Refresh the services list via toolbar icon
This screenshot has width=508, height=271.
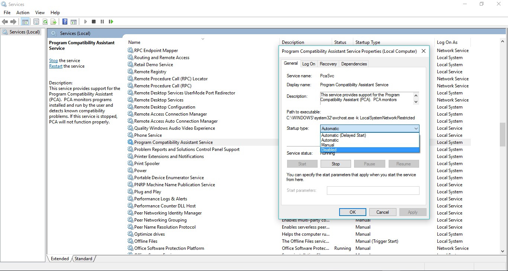tap(45, 22)
